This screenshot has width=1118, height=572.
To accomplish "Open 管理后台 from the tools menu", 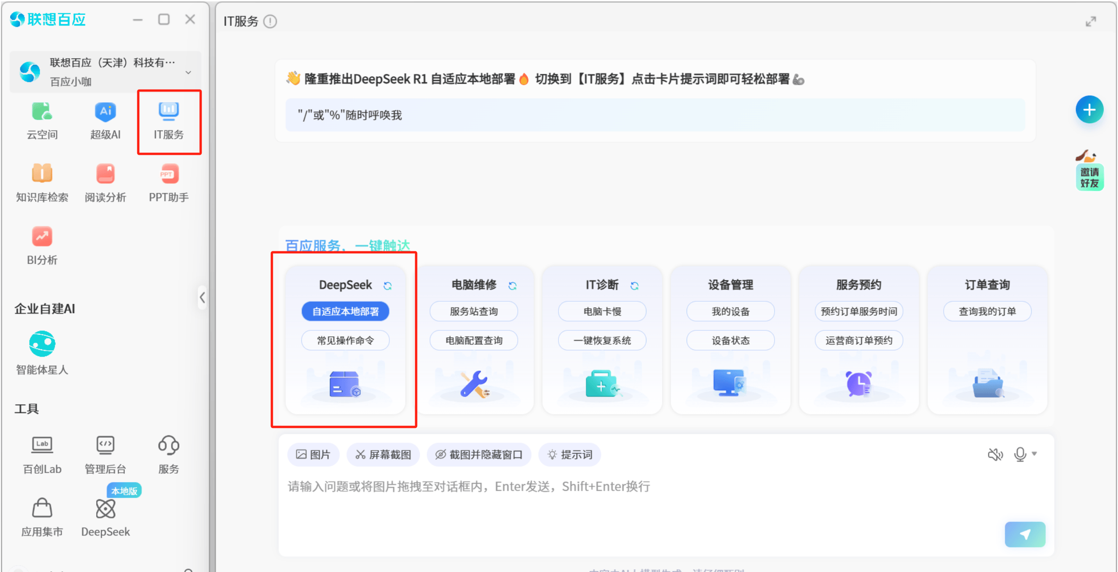I will (x=105, y=455).
